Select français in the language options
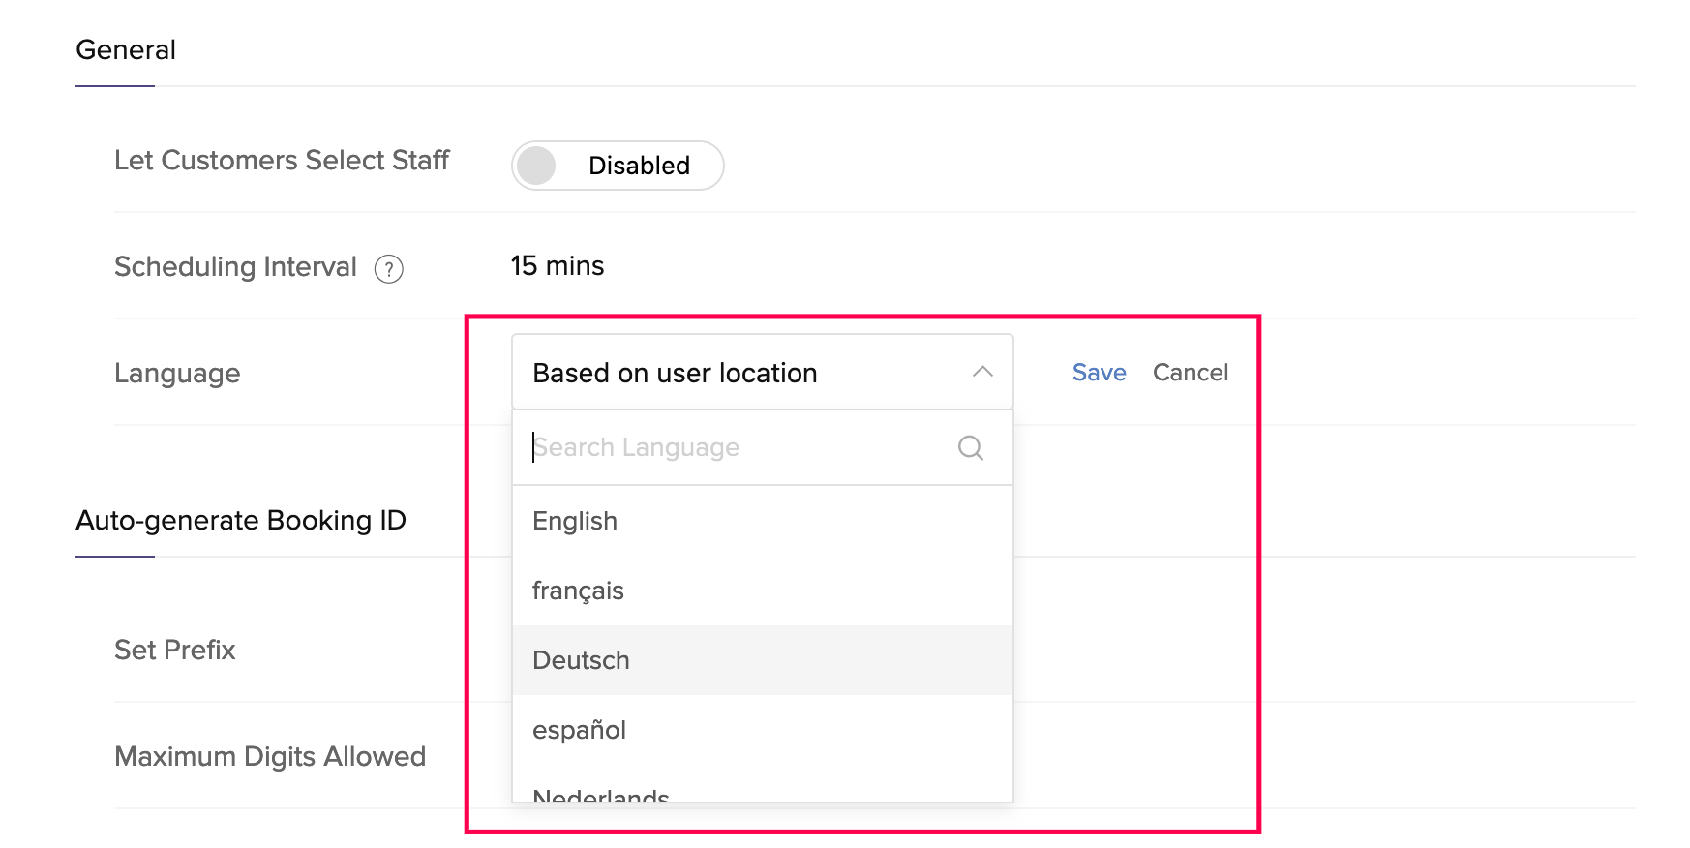The image size is (1690, 848). pos(578,591)
